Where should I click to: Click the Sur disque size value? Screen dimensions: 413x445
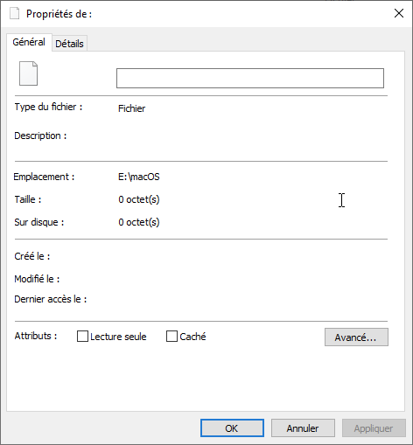(x=139, y=222)
